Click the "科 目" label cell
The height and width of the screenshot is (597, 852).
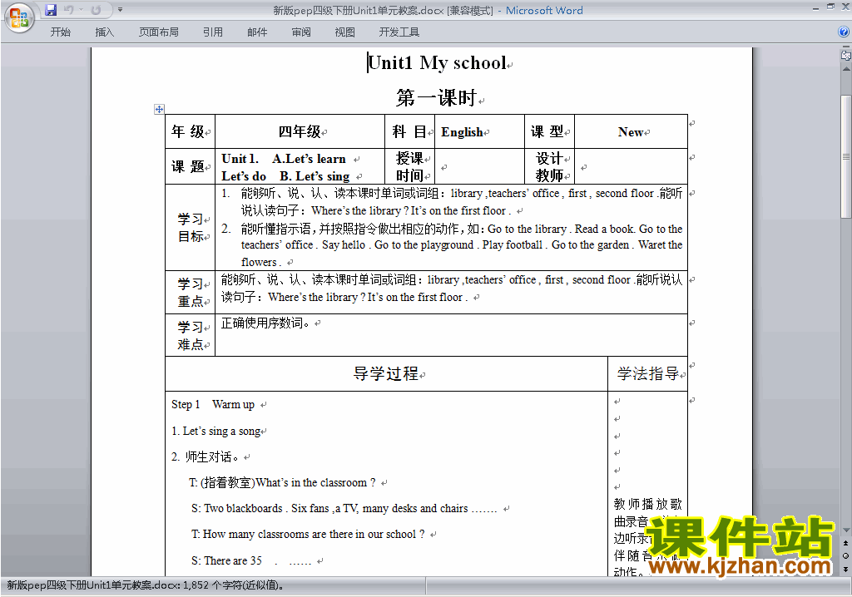(x=409, y=131)
